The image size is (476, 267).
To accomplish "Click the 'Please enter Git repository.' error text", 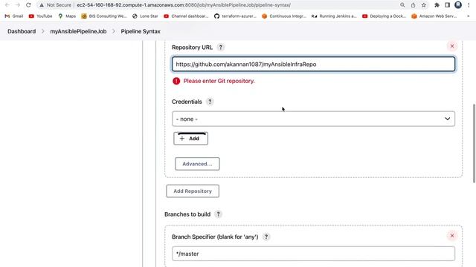I will pos(219,81).
